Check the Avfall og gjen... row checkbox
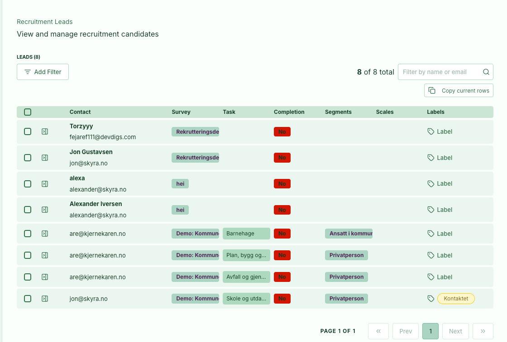507x342 pixels. click(28, 277)
